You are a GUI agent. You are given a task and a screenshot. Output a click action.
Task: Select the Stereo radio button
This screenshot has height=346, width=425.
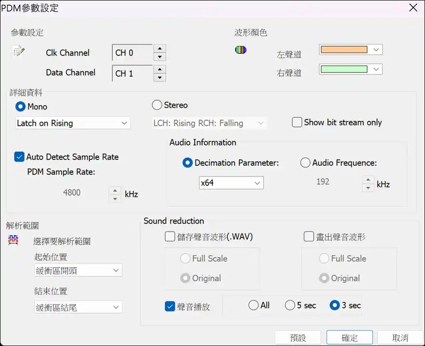click(x=157, y=105)
